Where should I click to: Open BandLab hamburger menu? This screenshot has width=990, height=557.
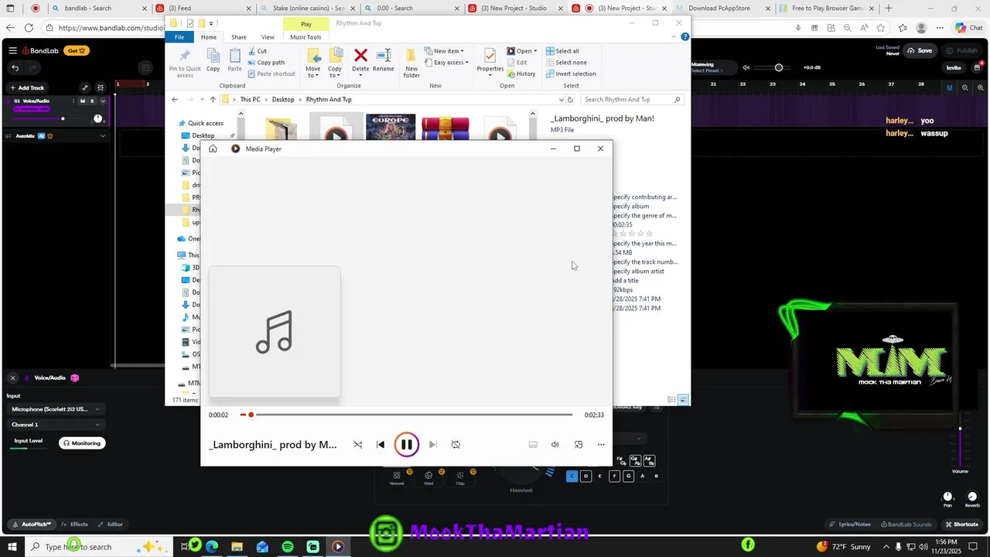point(13,50)
